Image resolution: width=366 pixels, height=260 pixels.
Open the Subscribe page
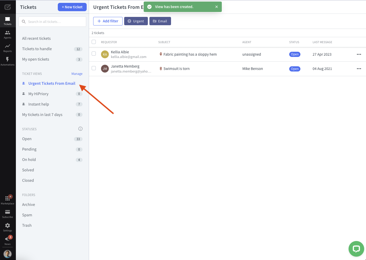coord(8,214)
